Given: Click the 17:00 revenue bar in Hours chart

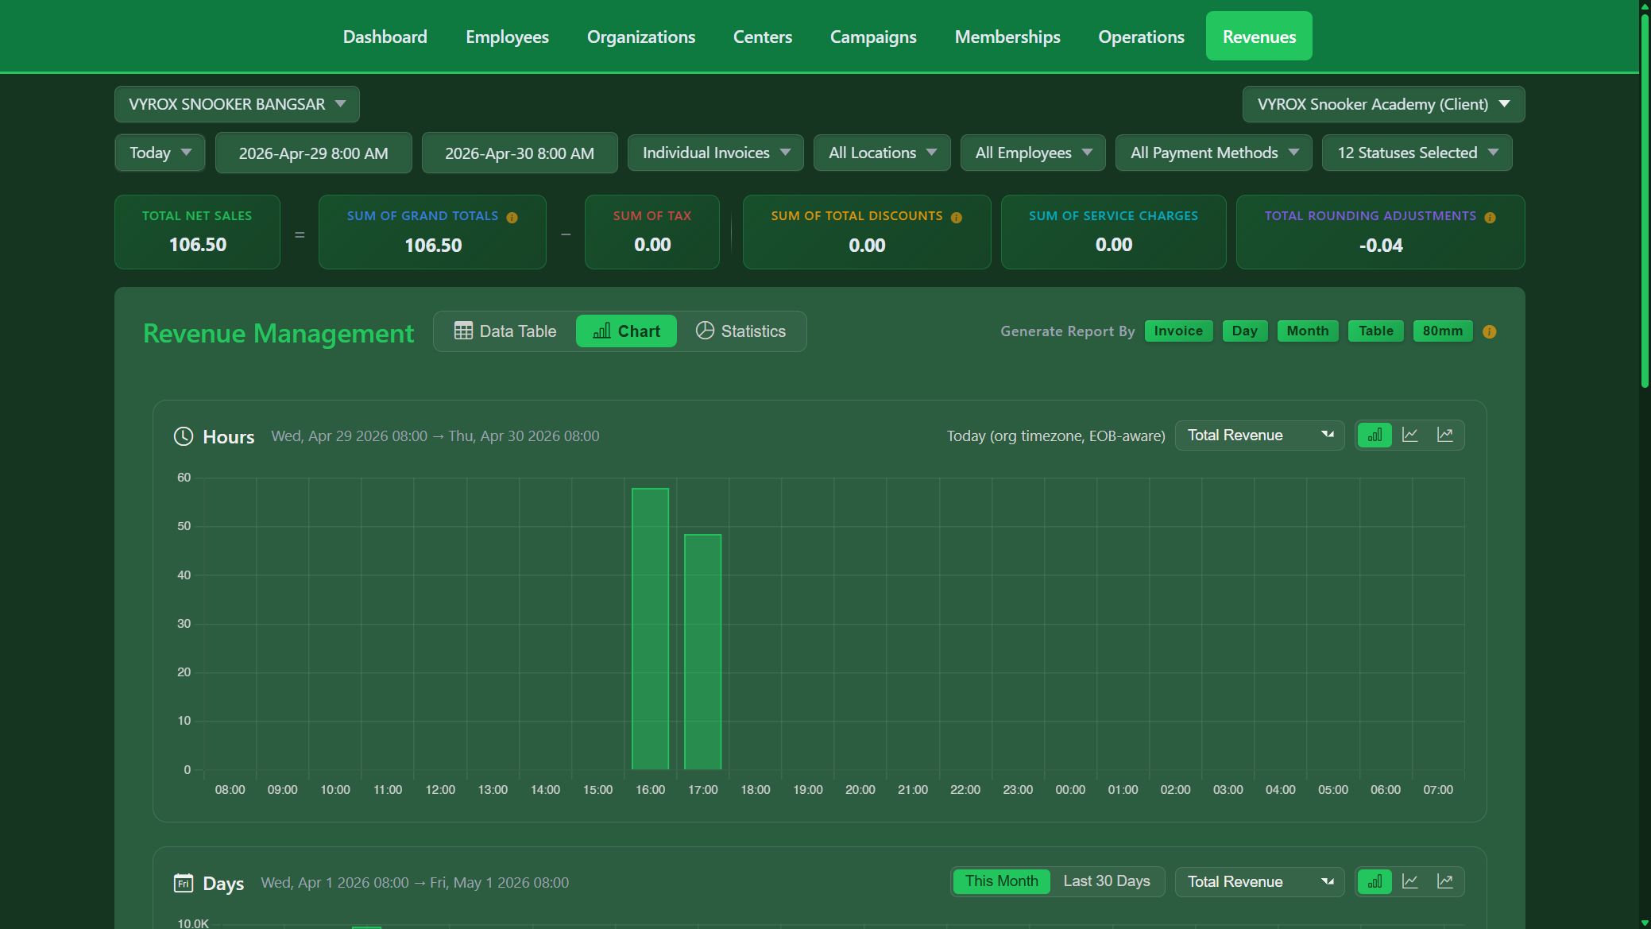Looking at the screenshot, I should pos(702,652).
